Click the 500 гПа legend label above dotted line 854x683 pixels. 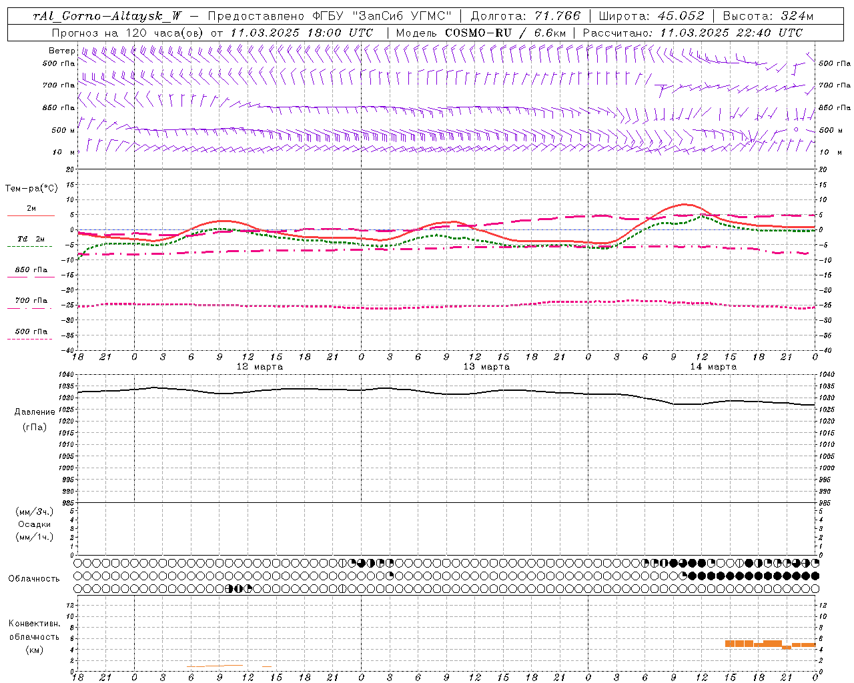pyautogui.click(x=31, y=331)
